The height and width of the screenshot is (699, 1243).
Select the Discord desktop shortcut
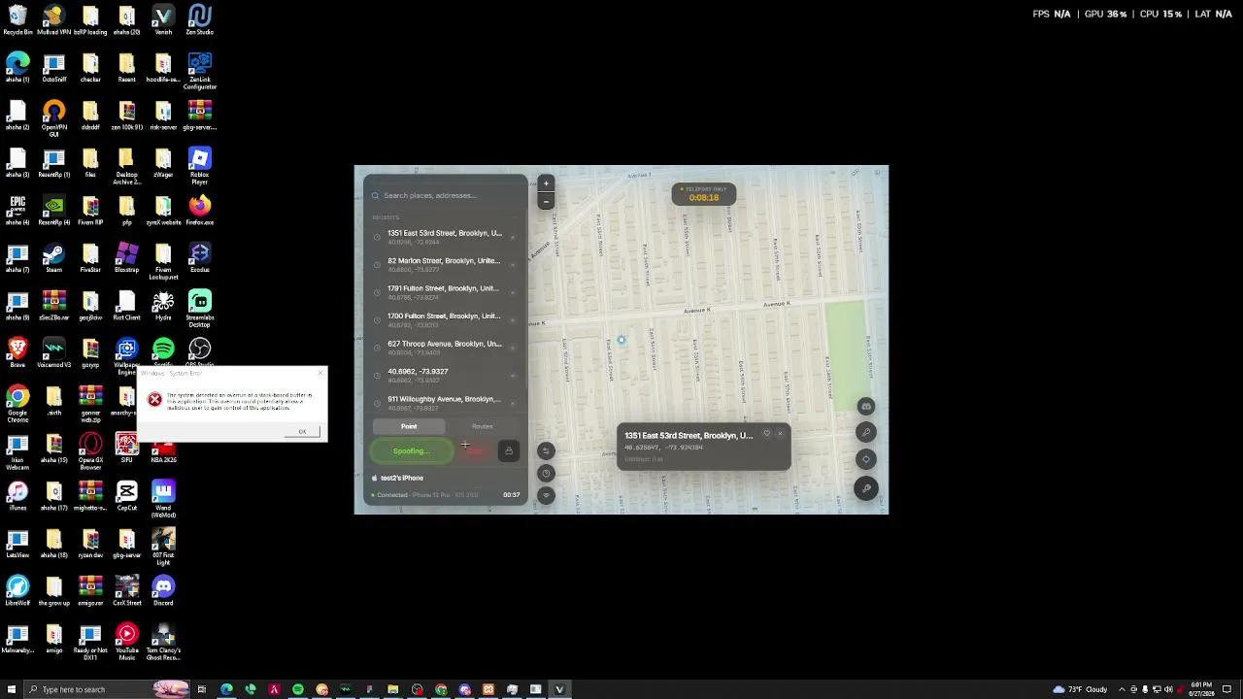click(163, 590)
